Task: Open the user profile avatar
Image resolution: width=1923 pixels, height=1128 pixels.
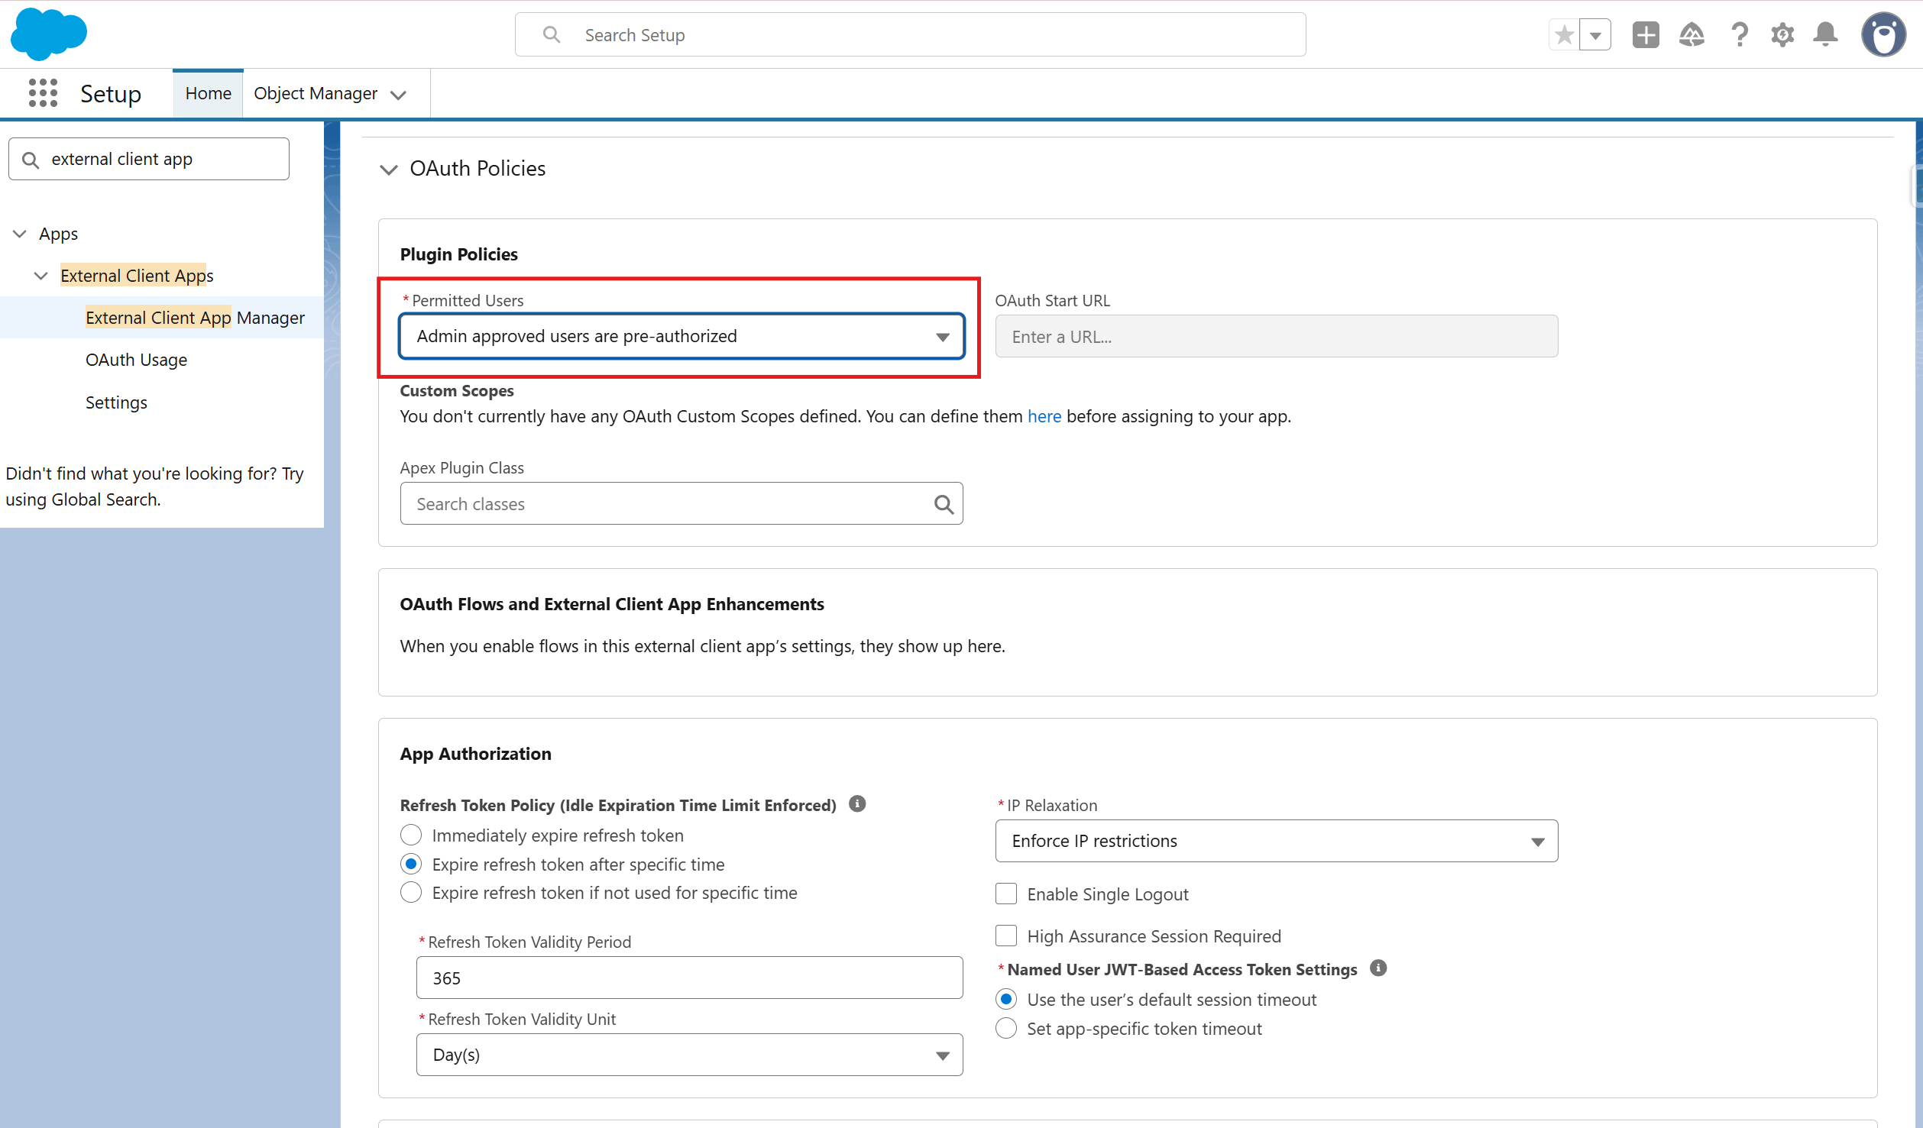Action: coord(1883,34)
